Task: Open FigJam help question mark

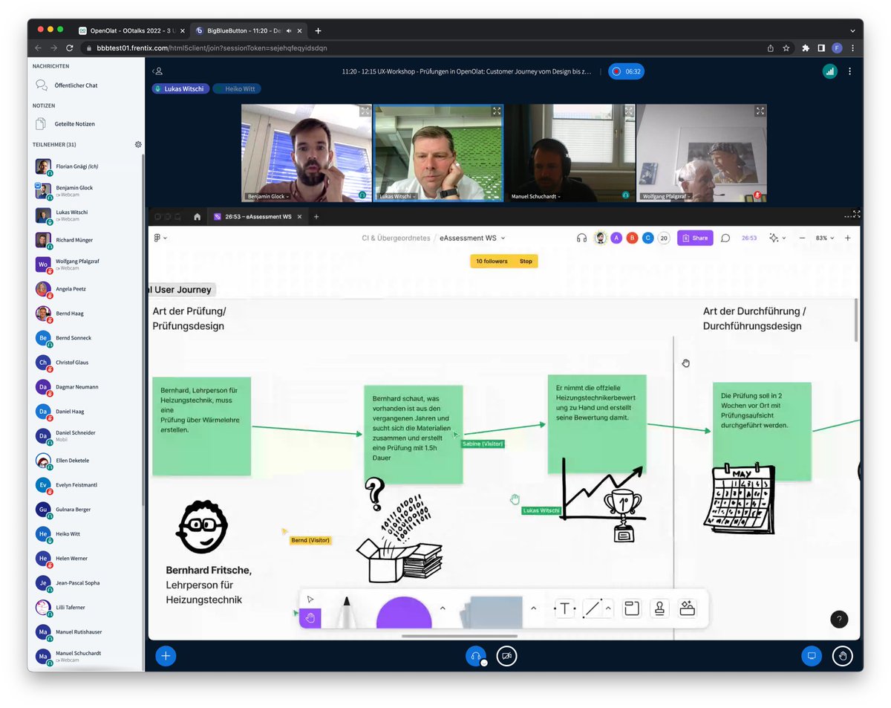Action: pos(839,619)
